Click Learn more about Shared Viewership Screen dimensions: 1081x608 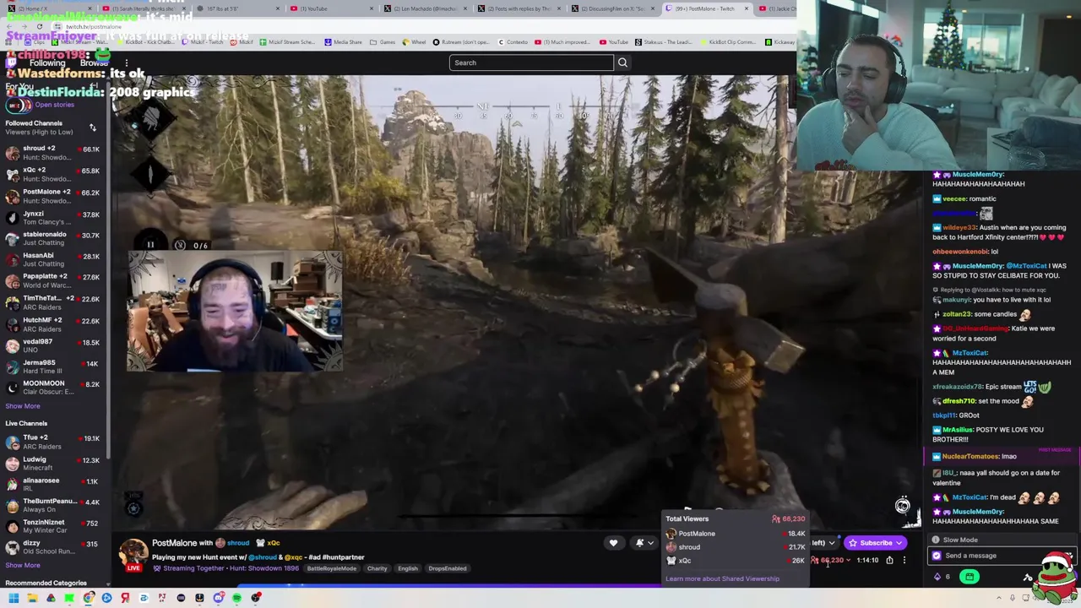(x=722, y=578)
